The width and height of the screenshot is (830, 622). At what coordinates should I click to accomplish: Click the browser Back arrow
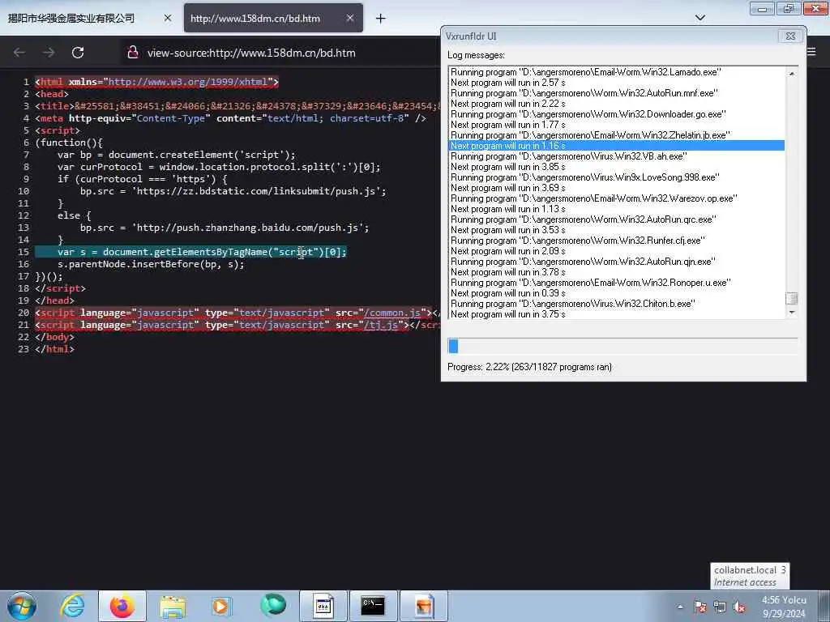click(19, 53)
